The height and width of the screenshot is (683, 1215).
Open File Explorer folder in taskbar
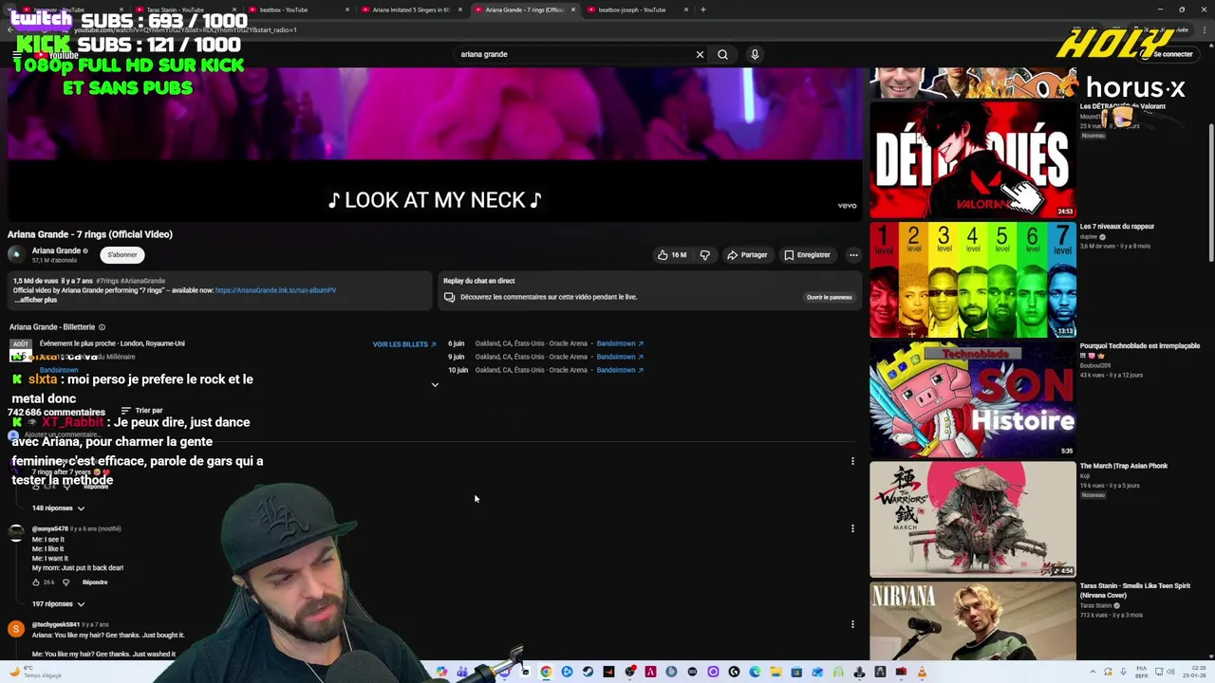click(776, 672)
